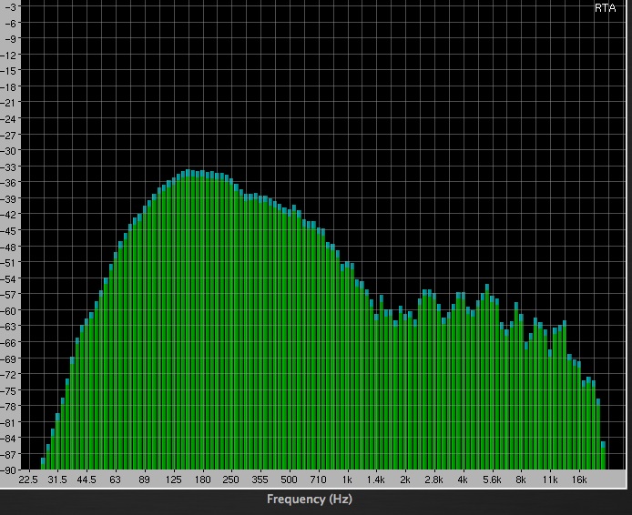Click the 16k frequency axis label
The height and width of the screenshot is (515, 632).
pos(579,480)
